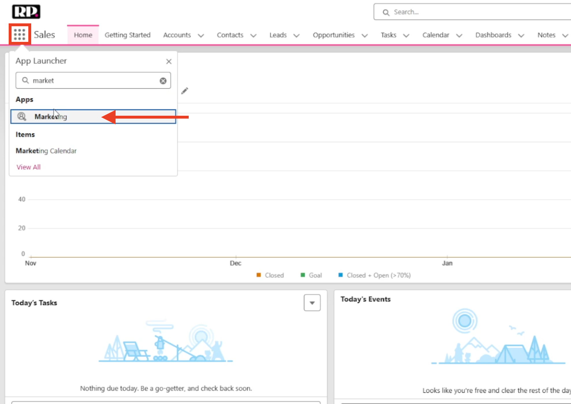The height and width of the screenshot is (404, 571).
Task: Expand the Accounts tab dropdown chevron
Action: click(x=201, y=35)
